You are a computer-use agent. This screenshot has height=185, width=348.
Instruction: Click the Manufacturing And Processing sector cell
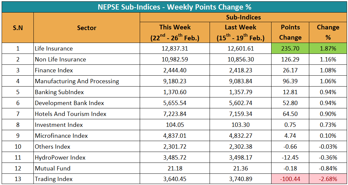tap(77, 81)
